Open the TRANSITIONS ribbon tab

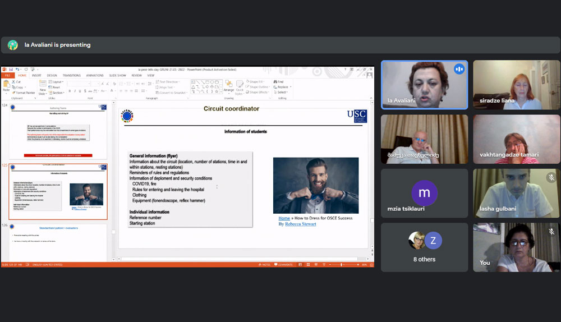pyautogui.click(x=71, y=75)
